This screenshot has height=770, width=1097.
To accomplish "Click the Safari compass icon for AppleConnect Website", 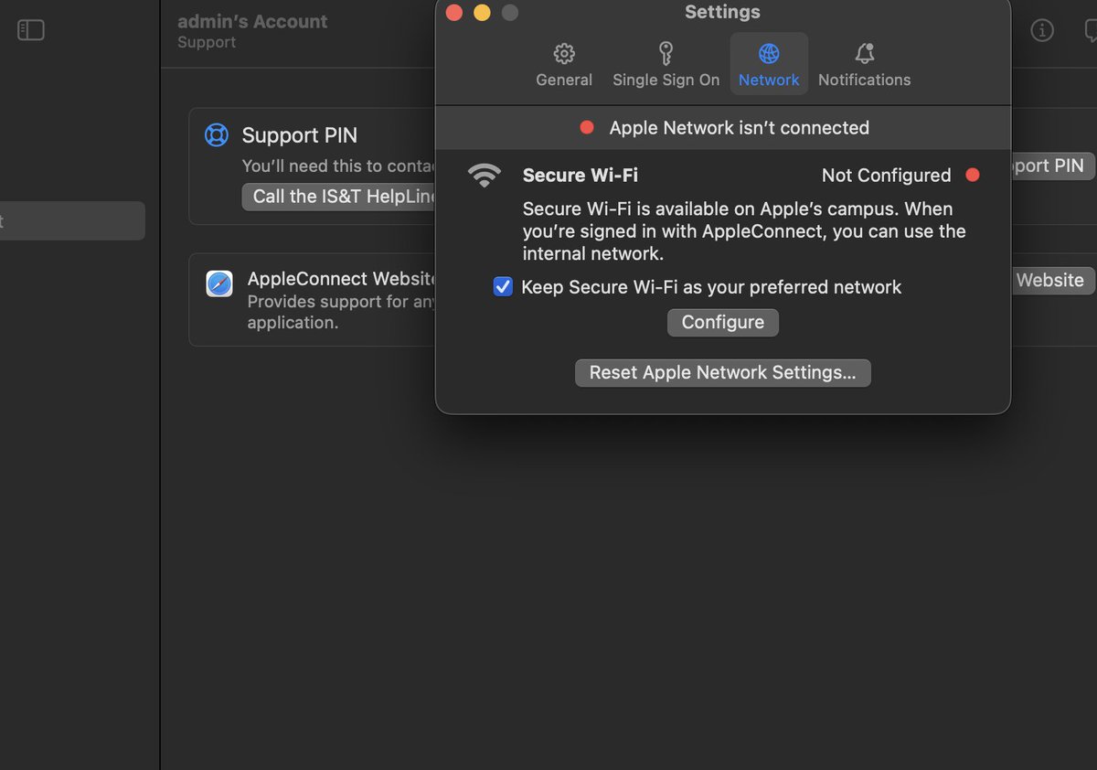I will tap(219, 283).
